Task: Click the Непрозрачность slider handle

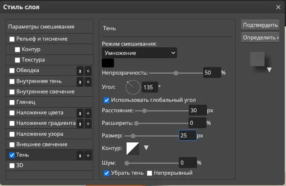Action: tap(176, 73)
